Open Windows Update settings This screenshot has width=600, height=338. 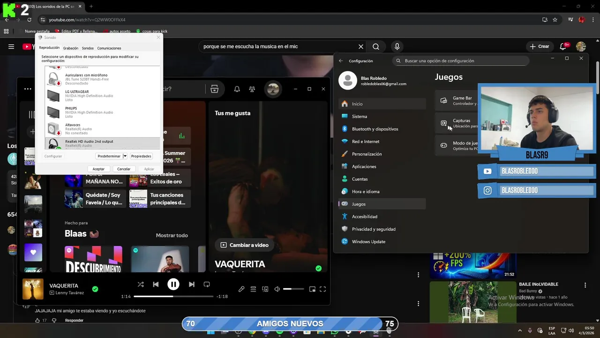coord(382,242)
